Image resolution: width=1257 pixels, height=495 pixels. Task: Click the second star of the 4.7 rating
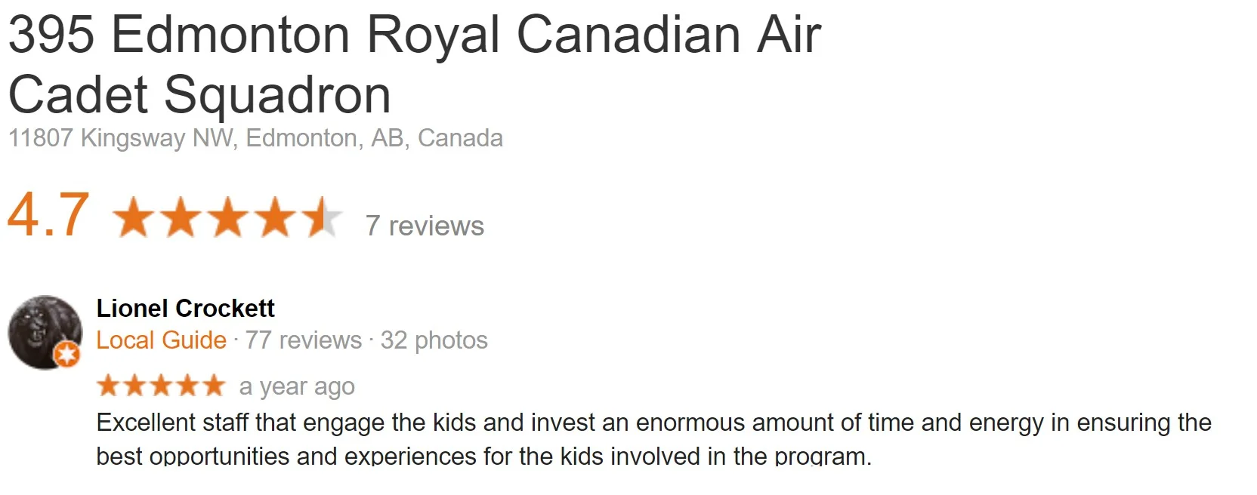coord(181,217)
